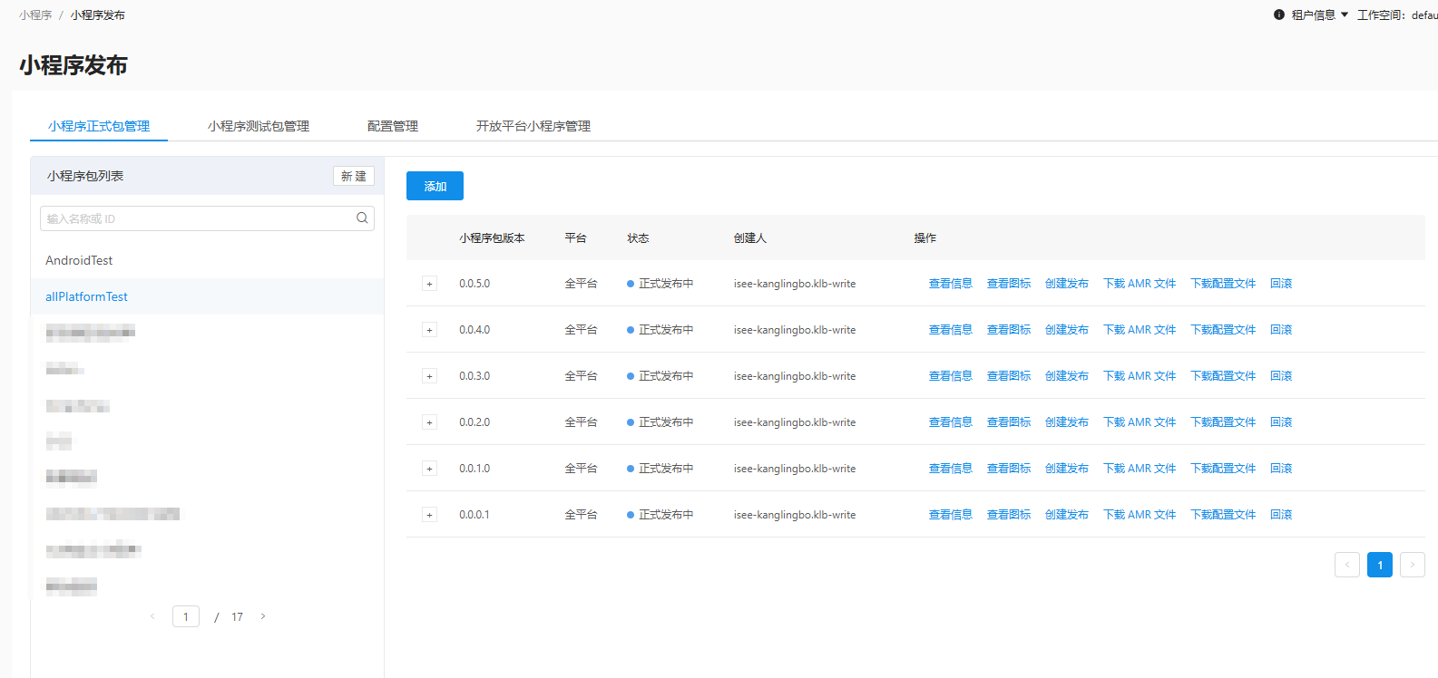Click 新建 button in package list header
Viewport: 1438px width, 678px height.
click(353, 176)
